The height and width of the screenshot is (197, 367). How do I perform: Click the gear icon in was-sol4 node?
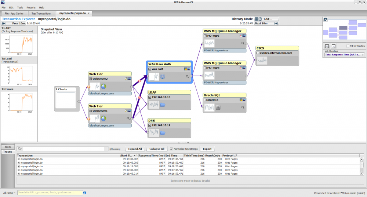pyautogui.click(x=163, y=77)
